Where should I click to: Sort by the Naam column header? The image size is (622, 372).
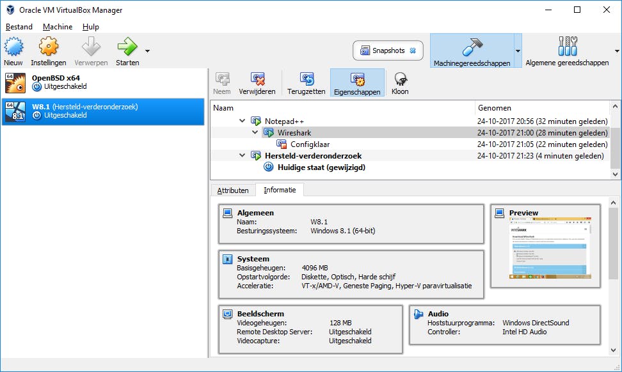click(x=342, y=108)
